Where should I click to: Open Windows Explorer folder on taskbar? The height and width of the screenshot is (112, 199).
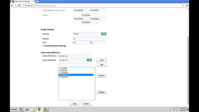33,109
